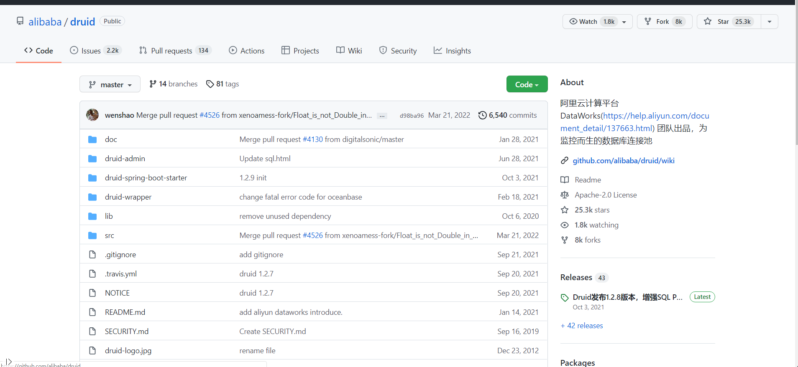
Task: Click the .gitignore file icon
Action: (92, 254)
